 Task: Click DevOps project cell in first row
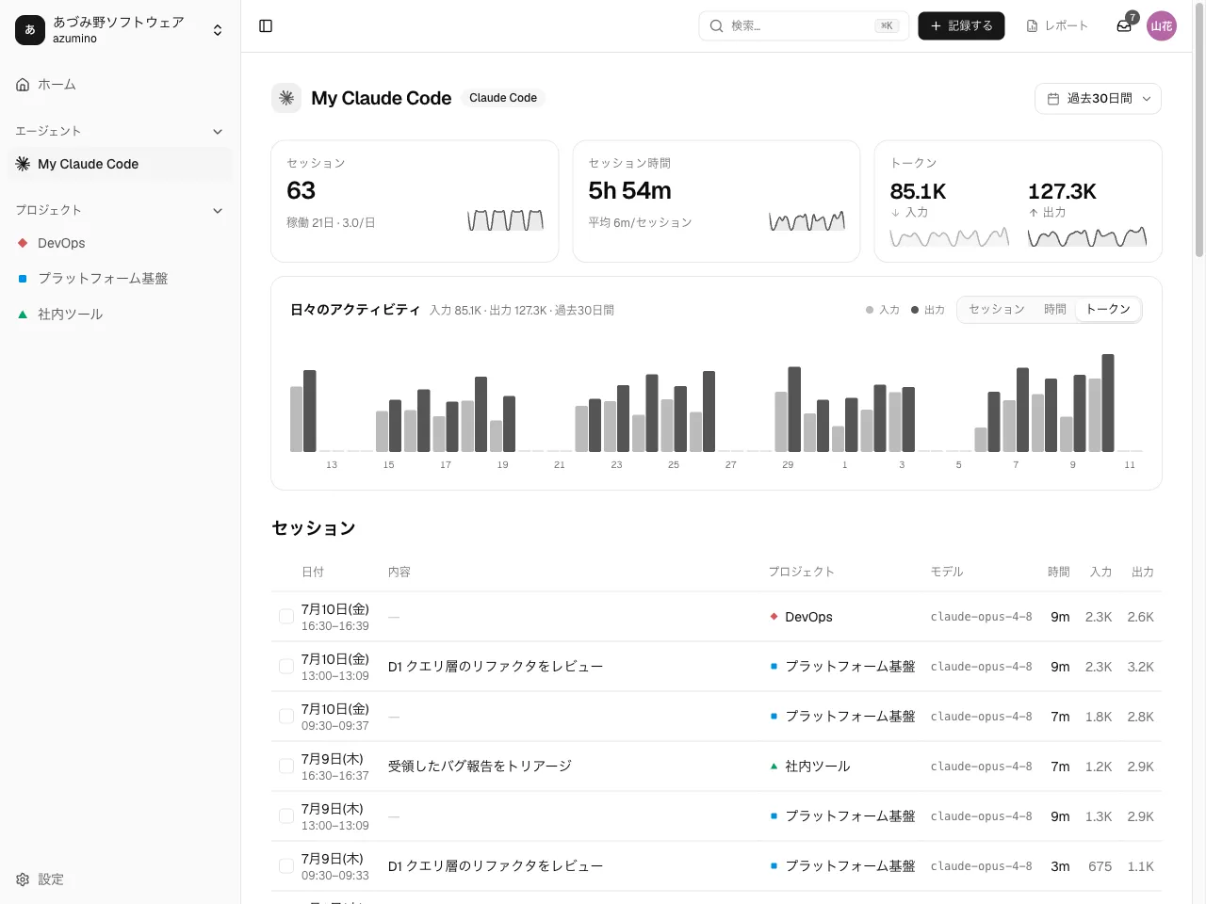(801, 617)
